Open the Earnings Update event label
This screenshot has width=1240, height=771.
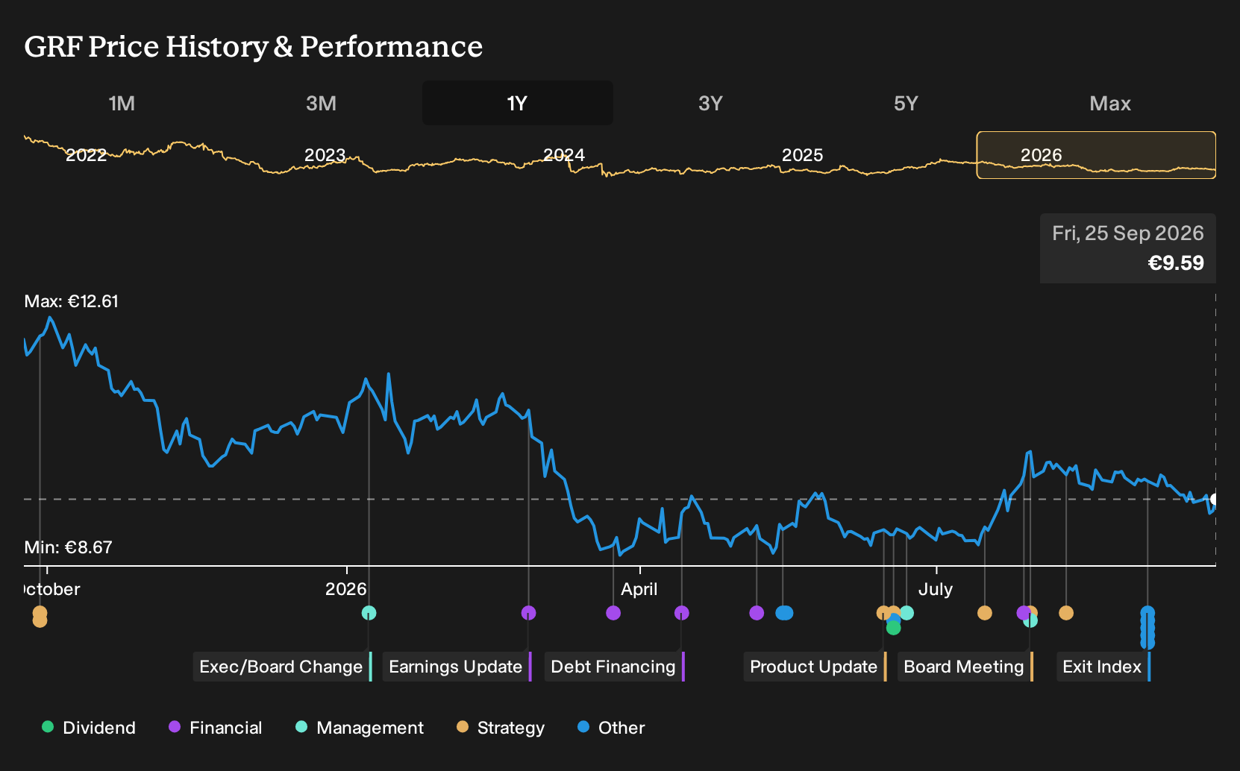tap(457, 667)
